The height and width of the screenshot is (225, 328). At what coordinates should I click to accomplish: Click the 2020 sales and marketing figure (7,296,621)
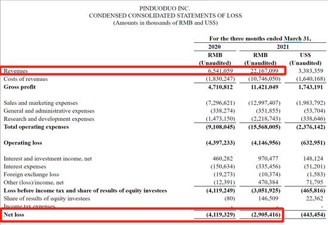[x=220, y=103]
